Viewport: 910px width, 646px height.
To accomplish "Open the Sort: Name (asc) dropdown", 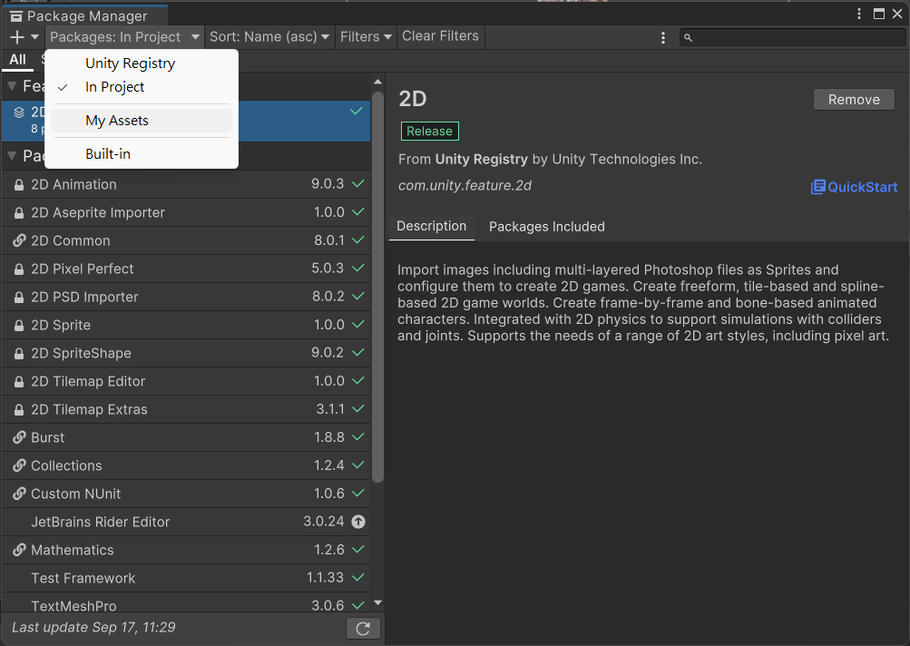I will point(269,37).
